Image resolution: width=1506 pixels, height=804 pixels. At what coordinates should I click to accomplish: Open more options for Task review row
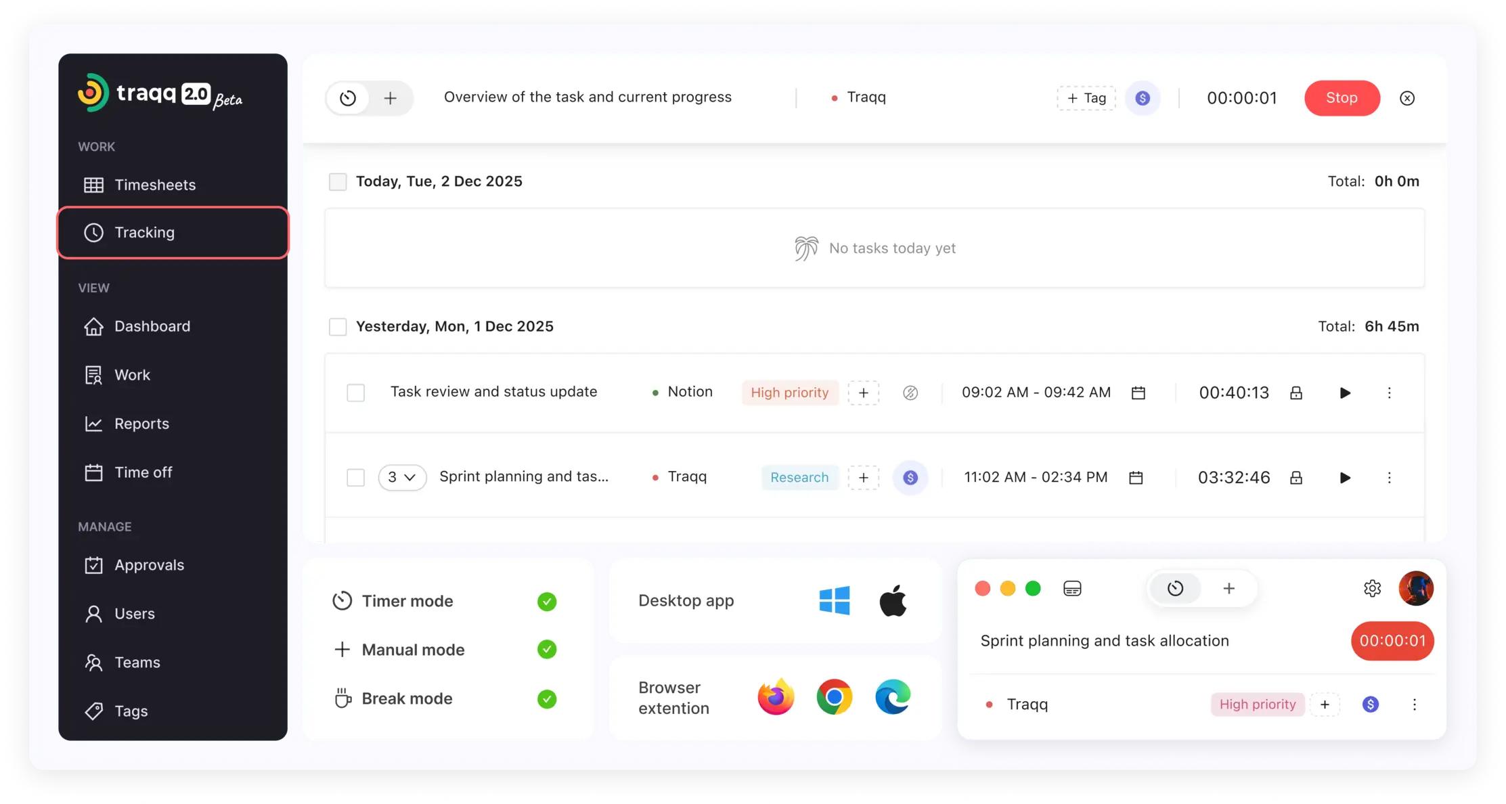coord(1389,393)
